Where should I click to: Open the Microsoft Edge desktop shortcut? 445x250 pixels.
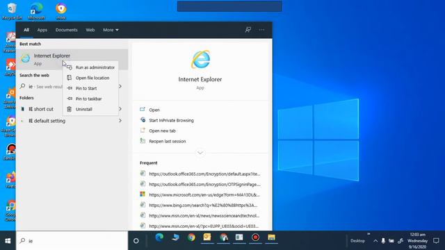(36, 11)
